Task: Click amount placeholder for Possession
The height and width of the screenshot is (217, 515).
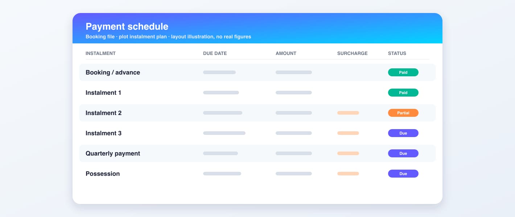Action: (294, 174)
